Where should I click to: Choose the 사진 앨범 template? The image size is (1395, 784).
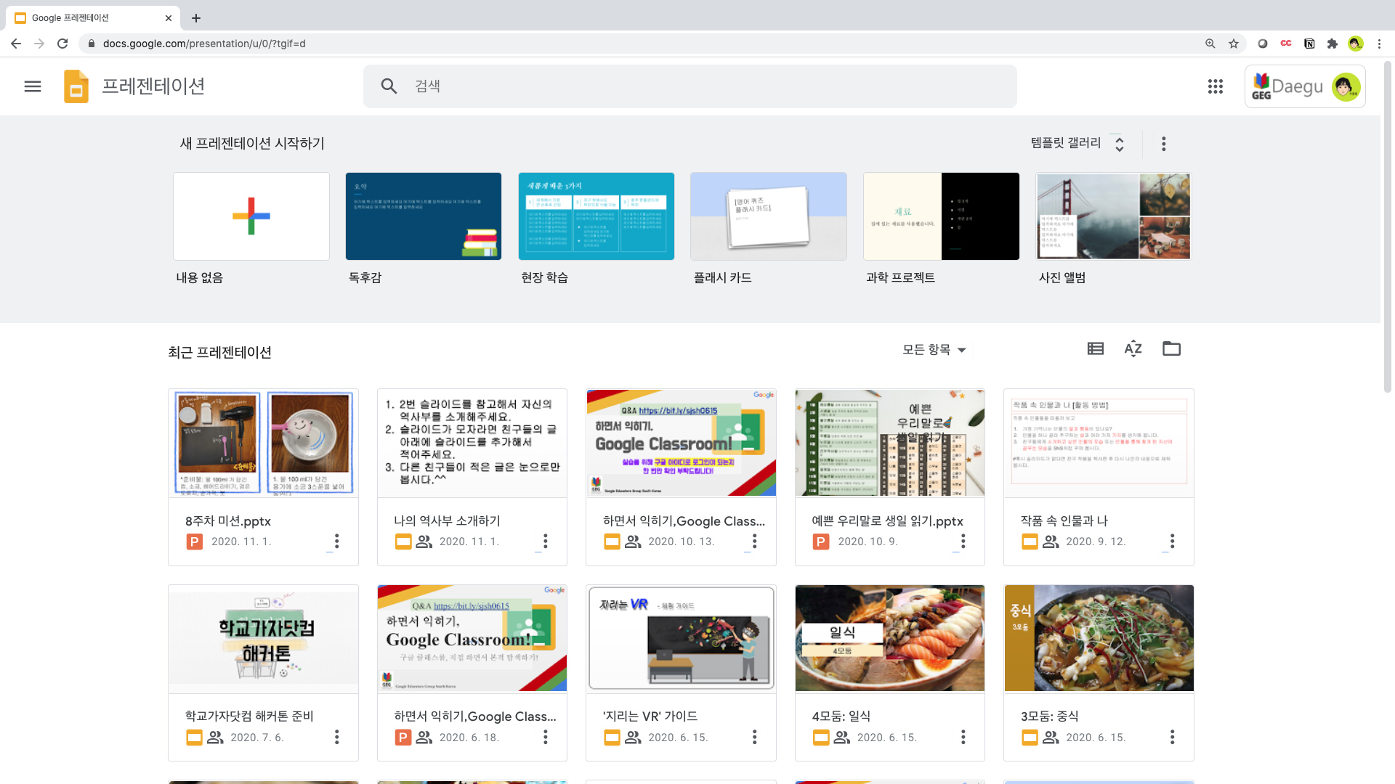click(1113, 216)
